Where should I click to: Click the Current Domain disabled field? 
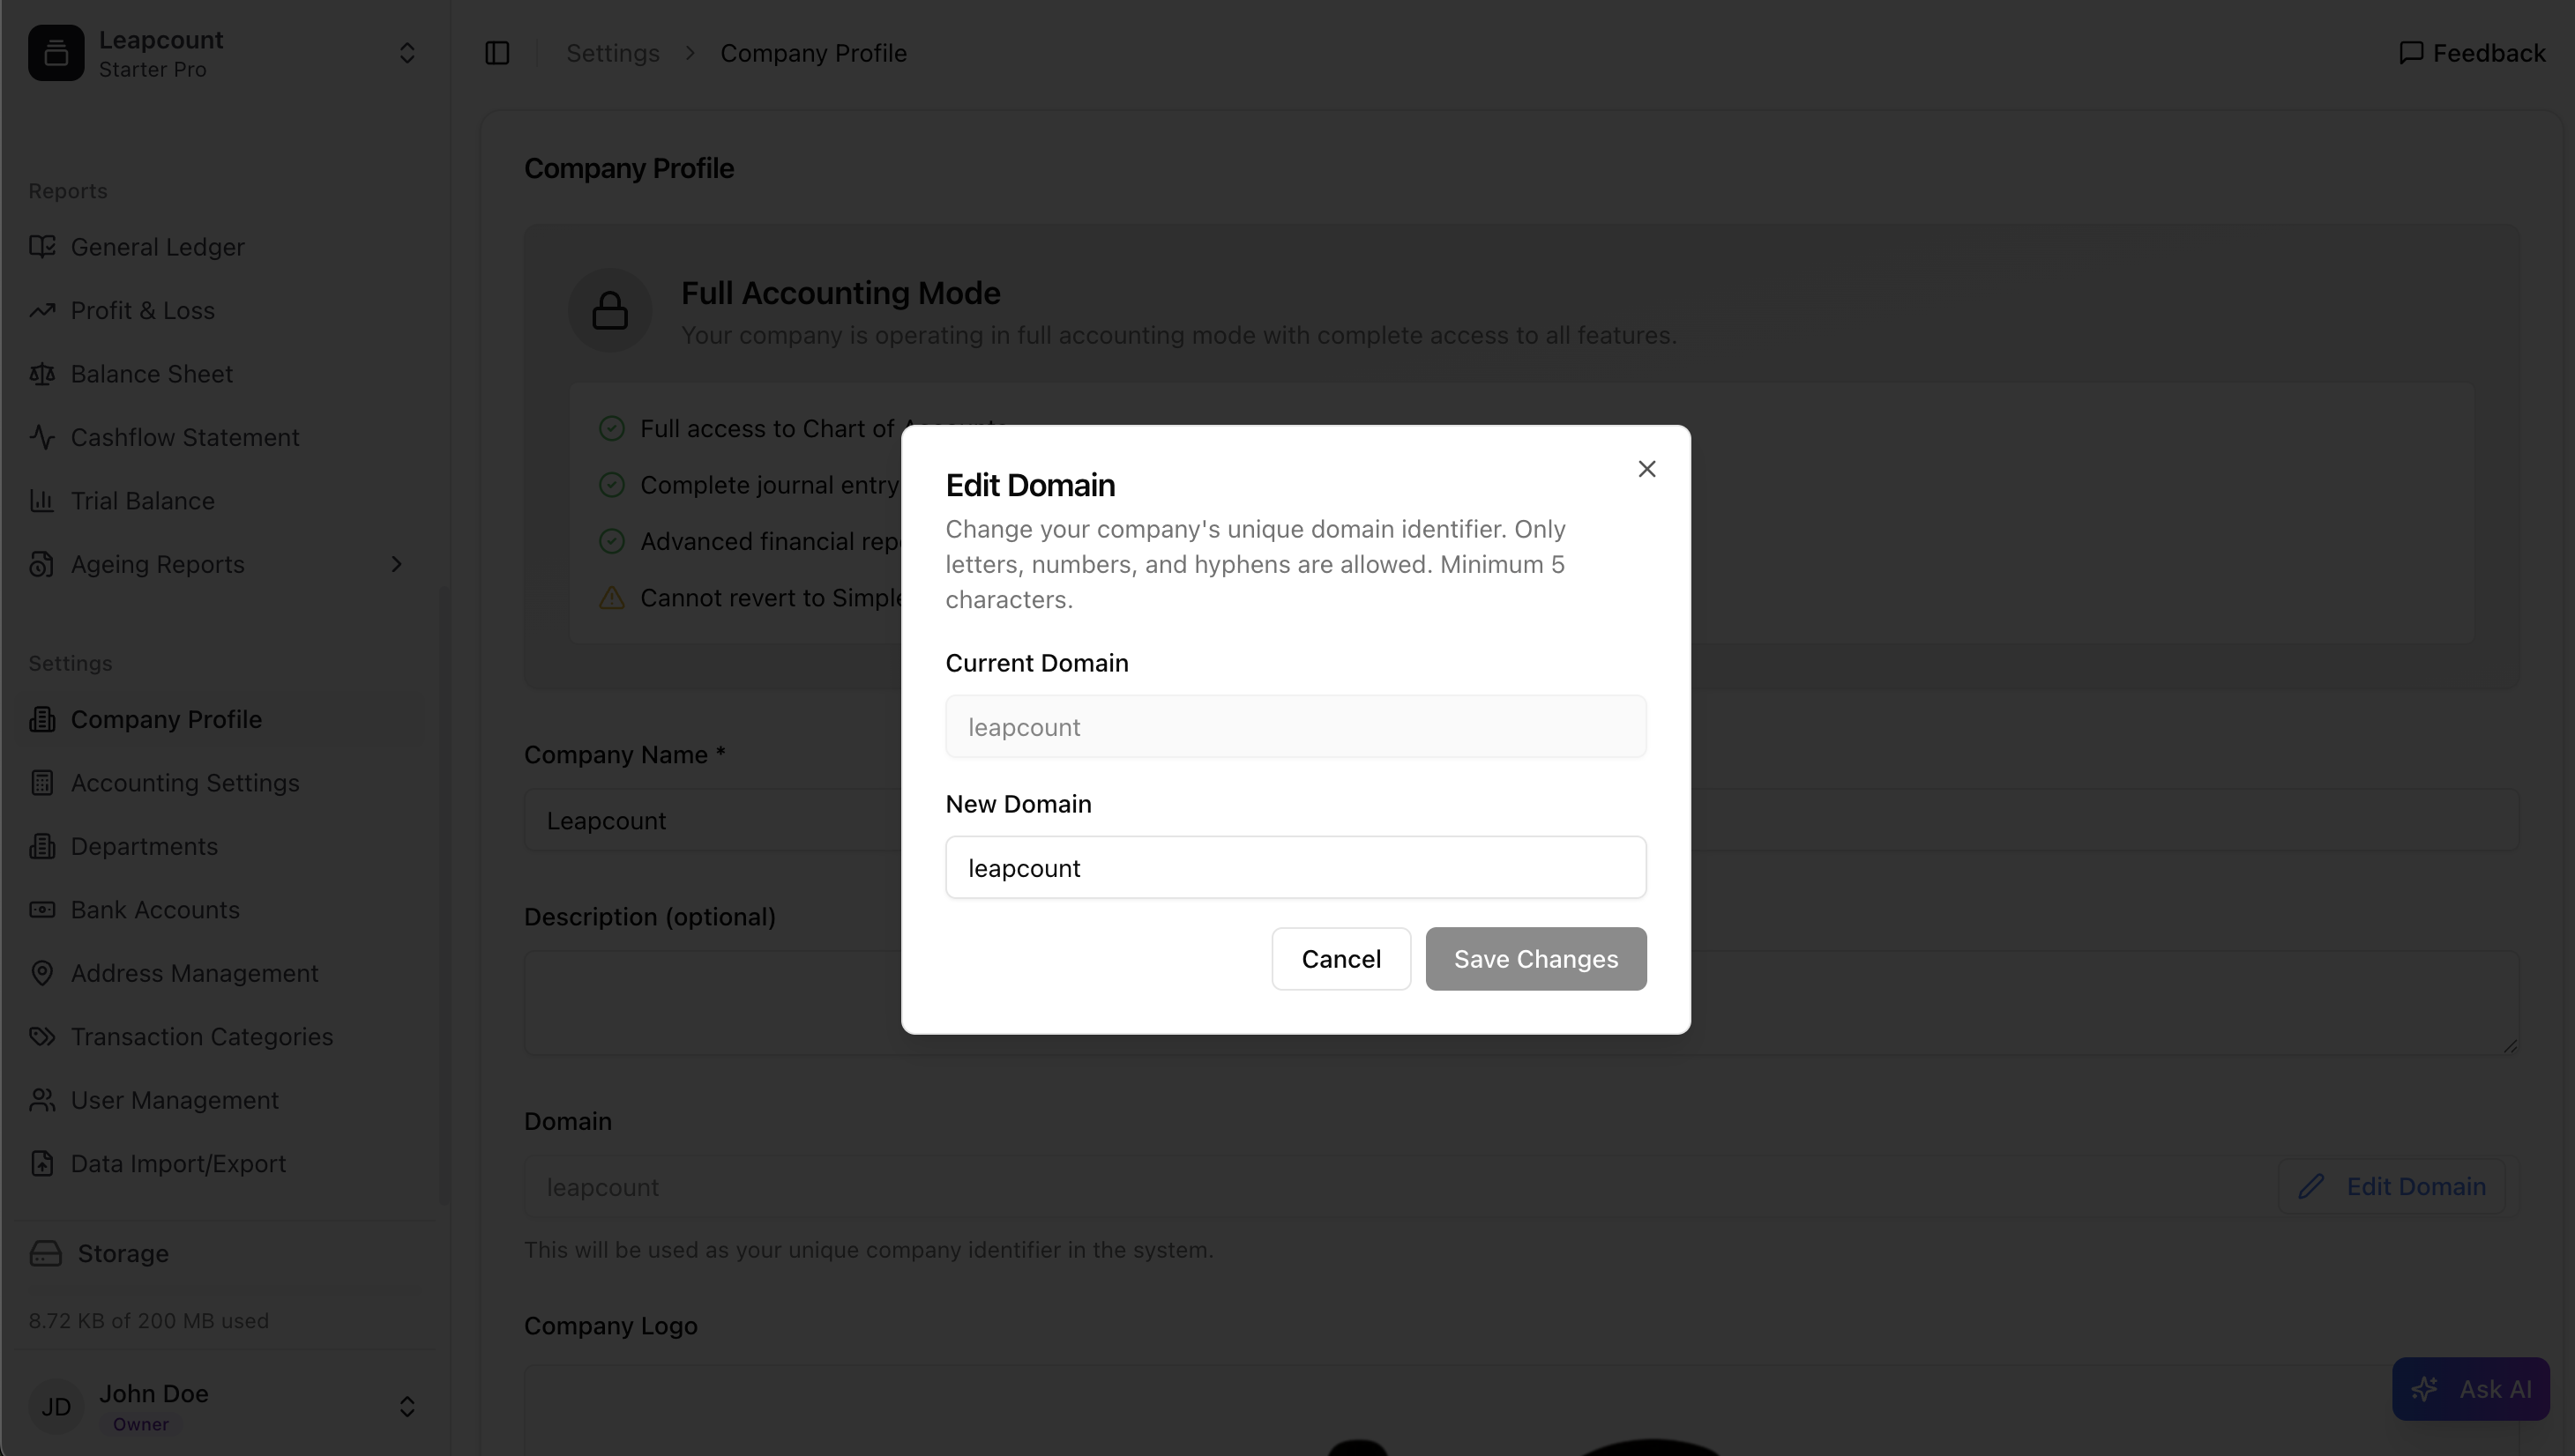coord(1295,727)
